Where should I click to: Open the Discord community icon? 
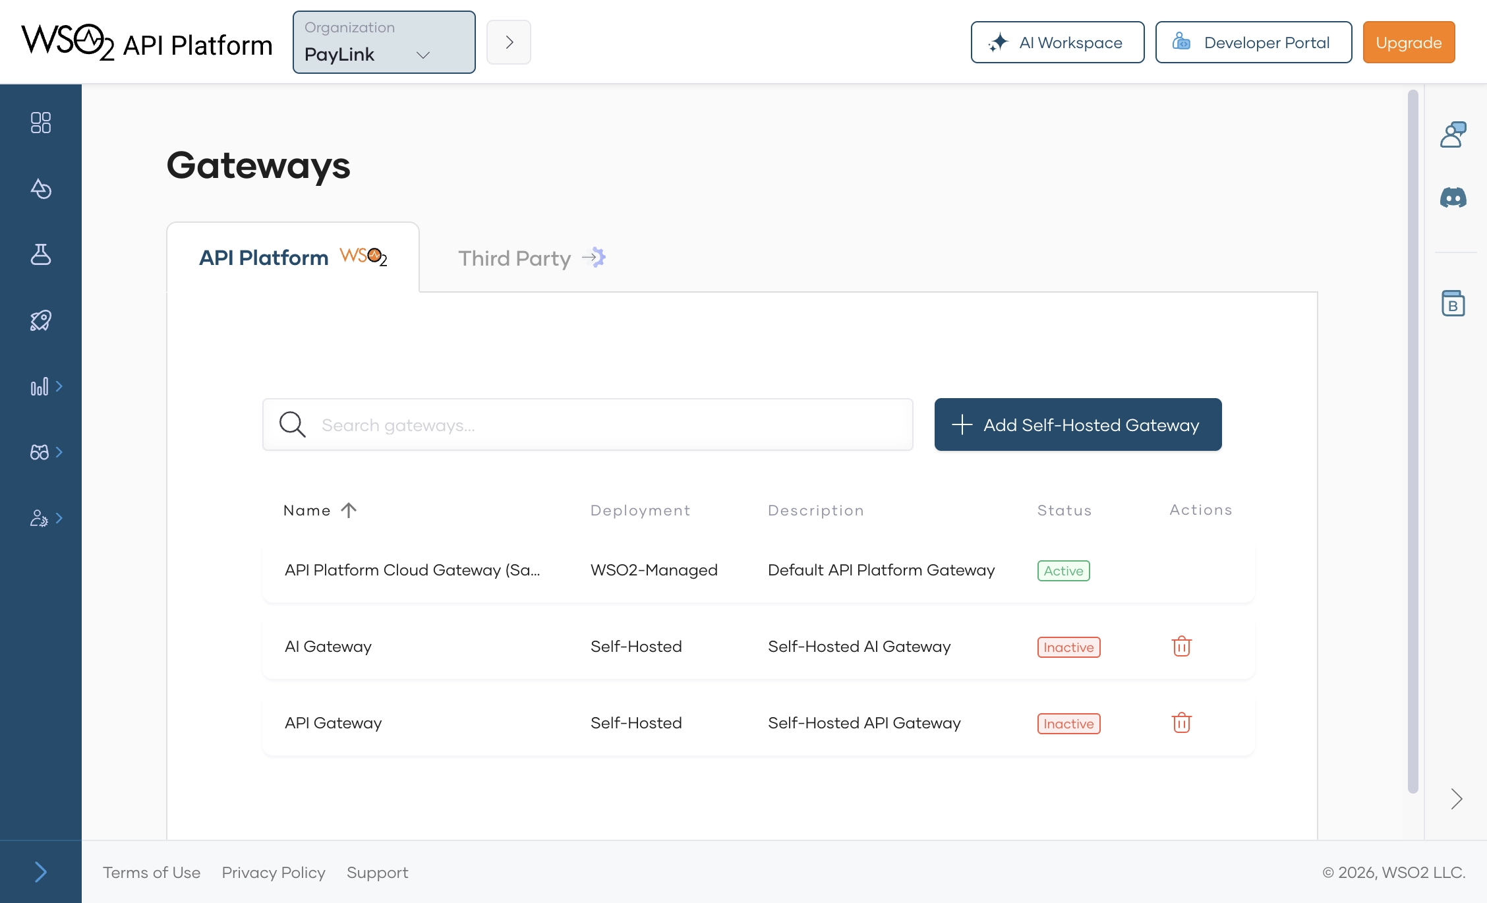(x=1454, y=197)
